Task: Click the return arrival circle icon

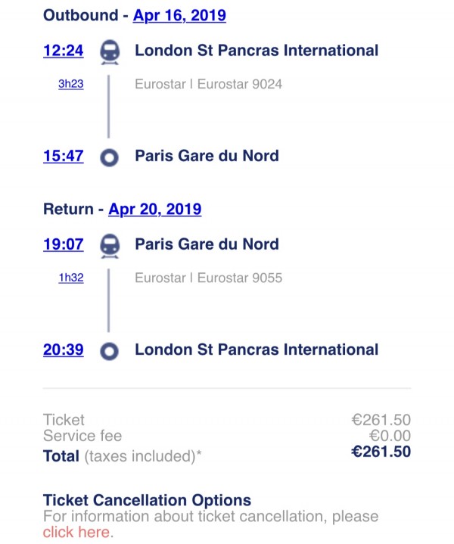Action: click(110, 351)
